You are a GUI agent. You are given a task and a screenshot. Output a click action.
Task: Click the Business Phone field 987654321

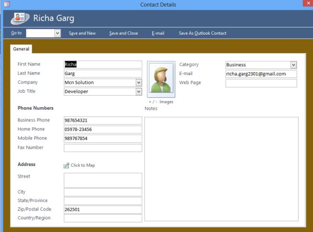(x=103, y=120)
